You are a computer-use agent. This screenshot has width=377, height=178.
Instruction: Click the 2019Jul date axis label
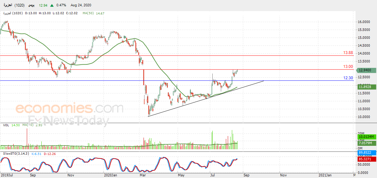[7, 175]
